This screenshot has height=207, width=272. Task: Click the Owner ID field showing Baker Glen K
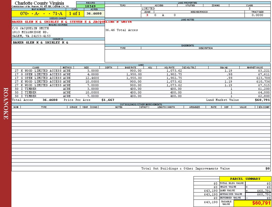[40, 42]
